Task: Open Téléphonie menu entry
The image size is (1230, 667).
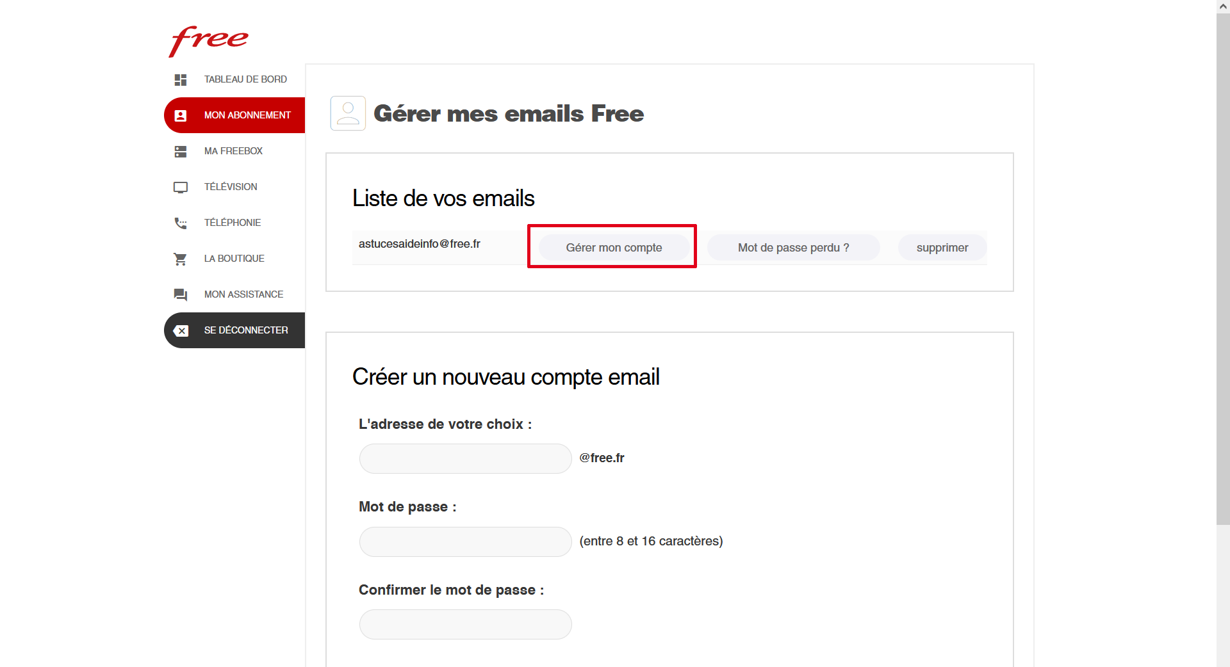Action: [x=234, y=223]
